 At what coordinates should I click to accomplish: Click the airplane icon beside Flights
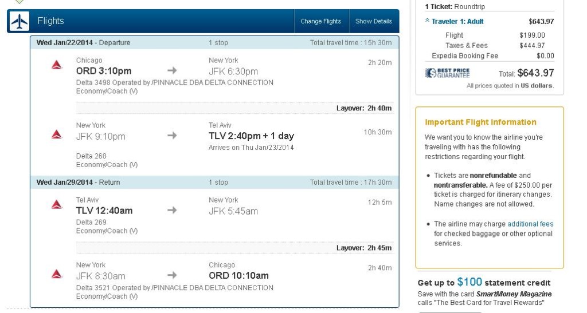point(19,22)
